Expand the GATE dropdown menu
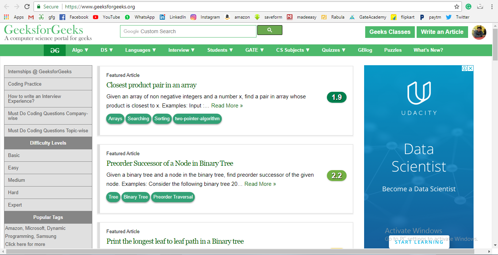 pyautogui.click(x=255, y=50)
